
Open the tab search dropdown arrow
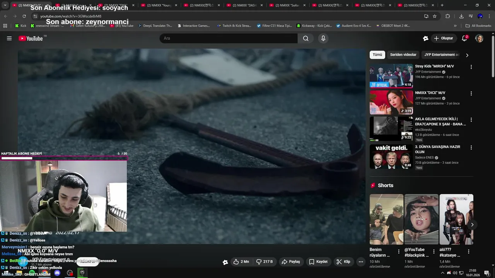coord(5,5)
